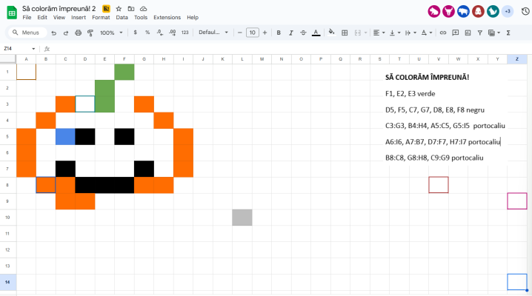The height and width of the screenshot is (296, 532).
Task: Toggle strikethrough formatting
Action: (304, 33)
